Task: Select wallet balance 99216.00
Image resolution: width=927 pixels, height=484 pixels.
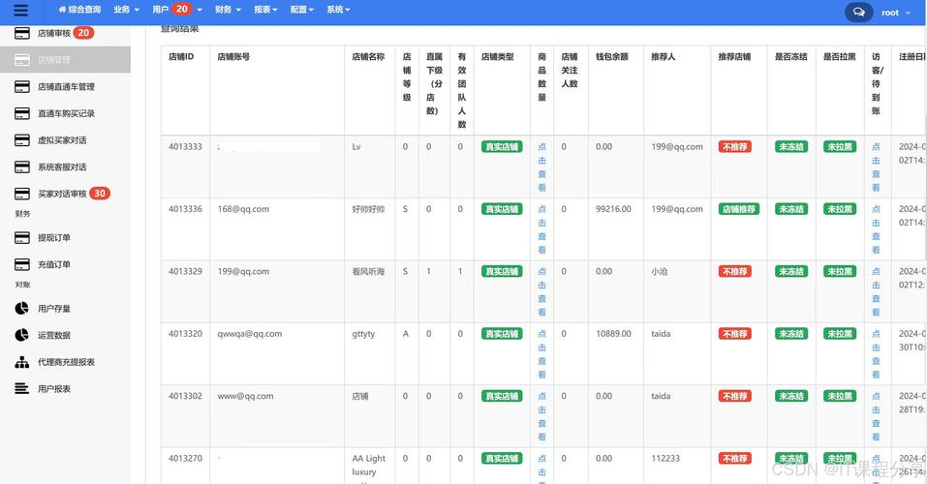Action: point(613,209)
